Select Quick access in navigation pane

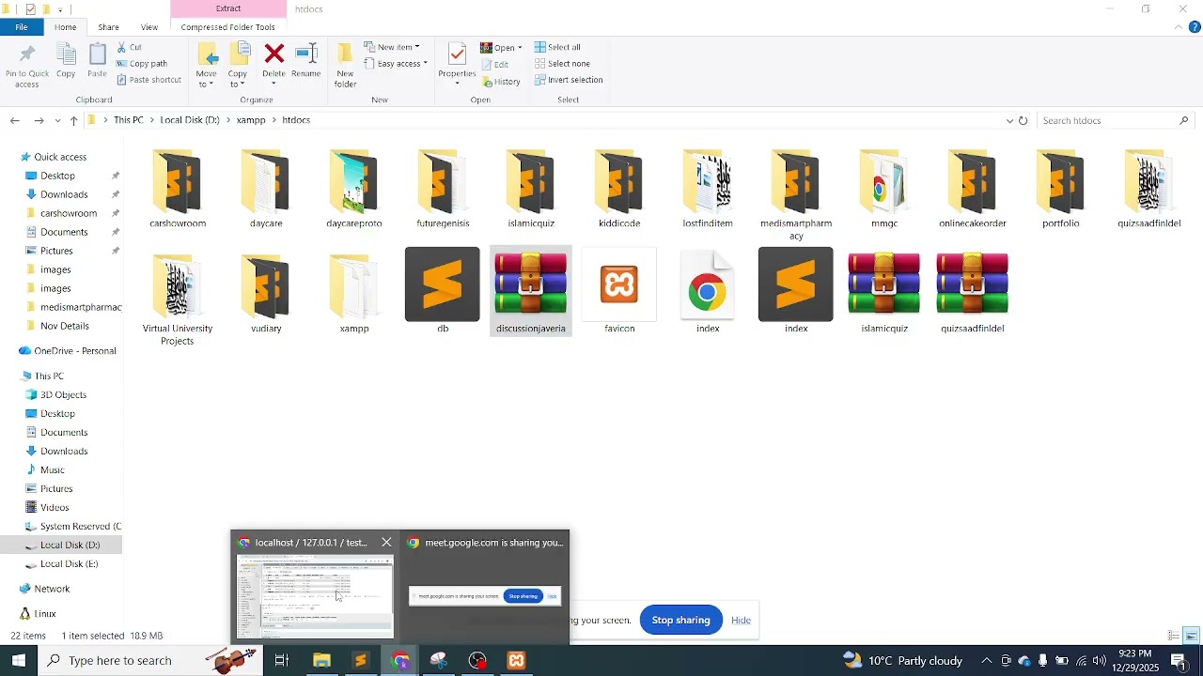pyautogui.click(x=60, y=157)
